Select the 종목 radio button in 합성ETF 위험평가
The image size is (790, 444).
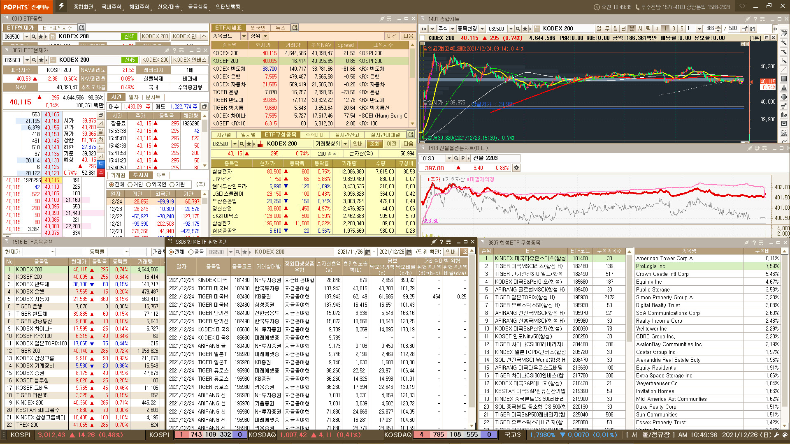coord(191,252)
